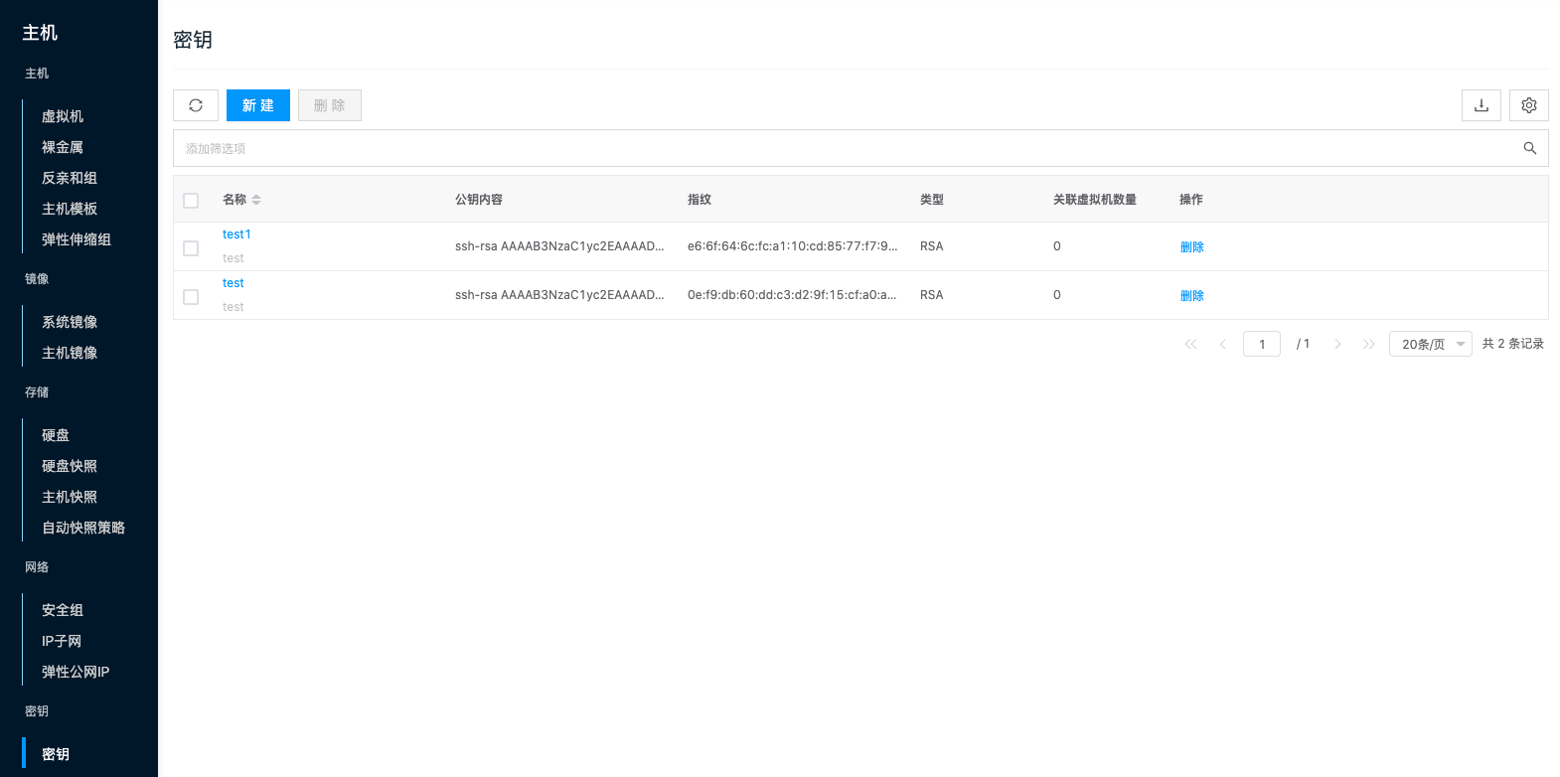
Task: Click the search magnifier icon
Action: coord(1529,148)
